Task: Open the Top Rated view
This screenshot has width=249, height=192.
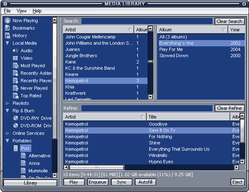Action: 31,96
